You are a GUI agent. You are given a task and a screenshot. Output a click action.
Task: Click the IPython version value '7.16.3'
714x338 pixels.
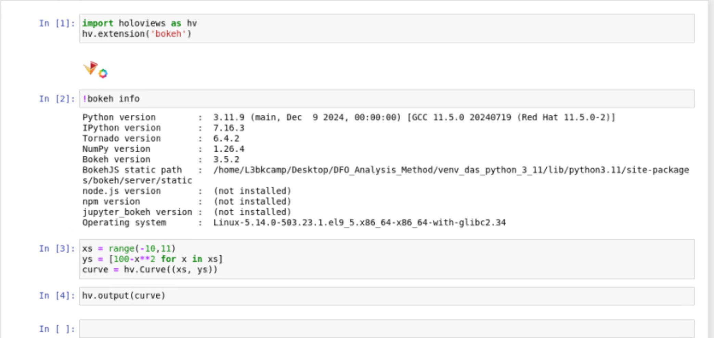click(229, 128)
